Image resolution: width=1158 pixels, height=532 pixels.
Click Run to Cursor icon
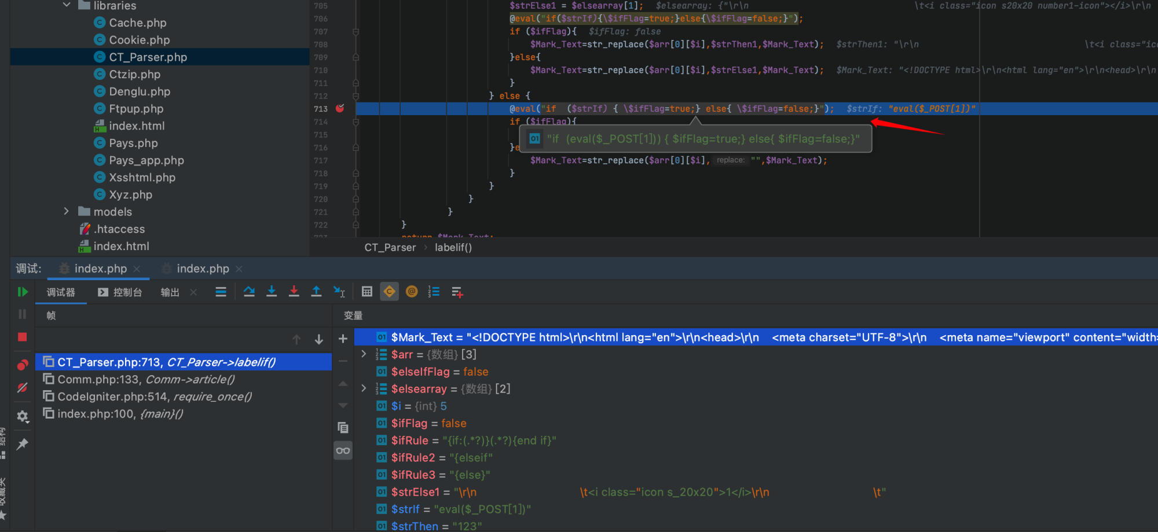(x=339, y=292)
